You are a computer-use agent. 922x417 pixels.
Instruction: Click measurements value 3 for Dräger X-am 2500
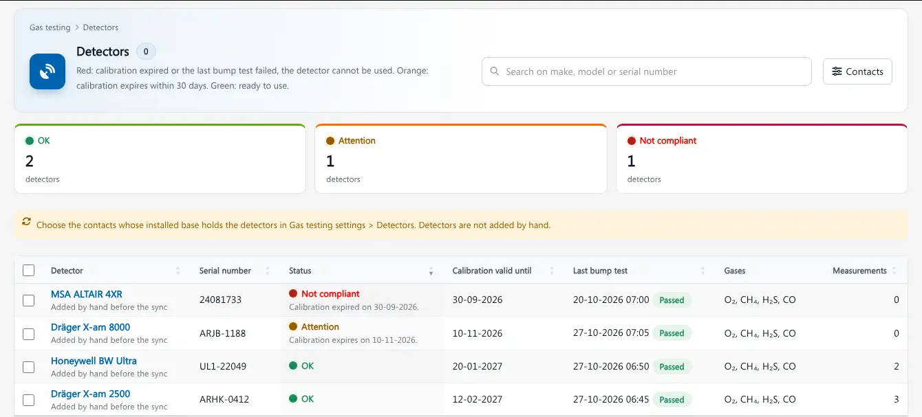coord(897,399)
